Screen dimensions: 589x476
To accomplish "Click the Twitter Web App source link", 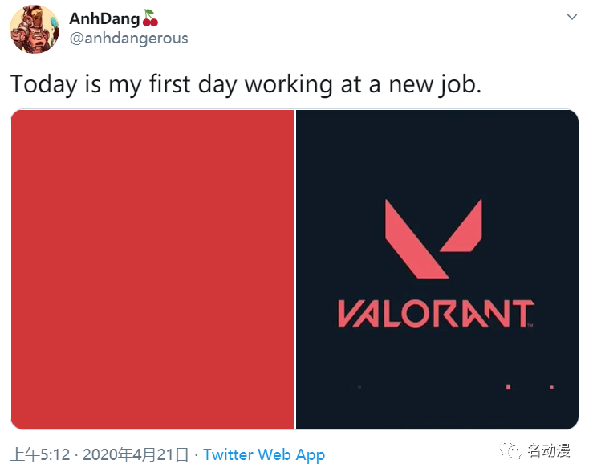I will 264,454.
